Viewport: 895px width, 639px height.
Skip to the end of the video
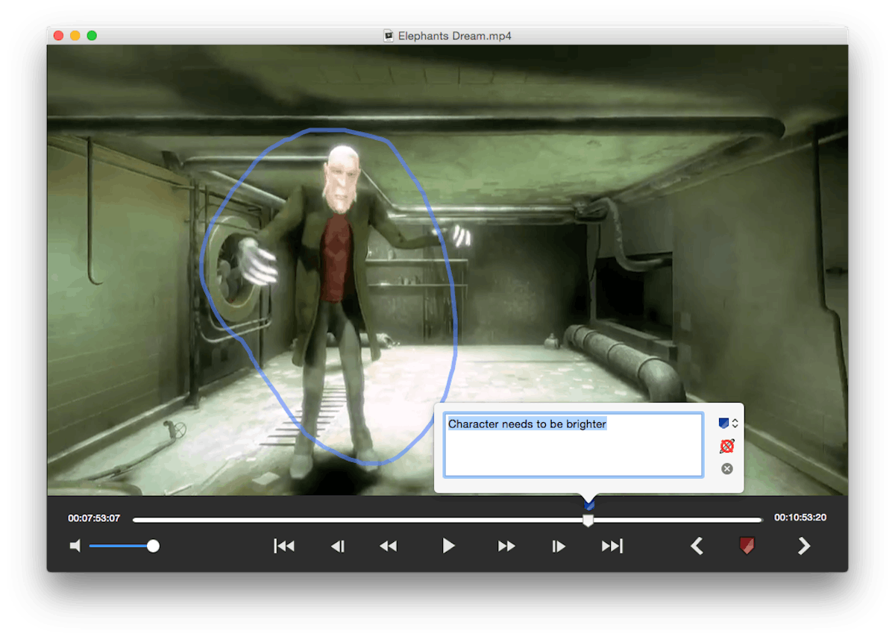(612, 547)
